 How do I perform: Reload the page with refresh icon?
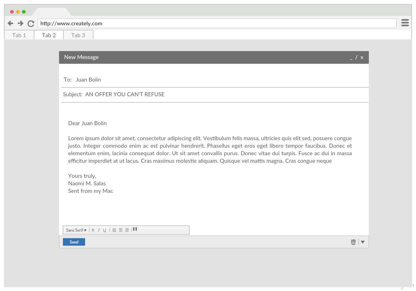tap(31, 24)
